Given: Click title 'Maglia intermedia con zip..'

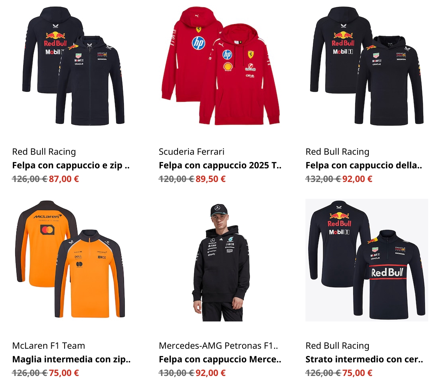Looking at the screenshot, I should [x=71, y=359].
